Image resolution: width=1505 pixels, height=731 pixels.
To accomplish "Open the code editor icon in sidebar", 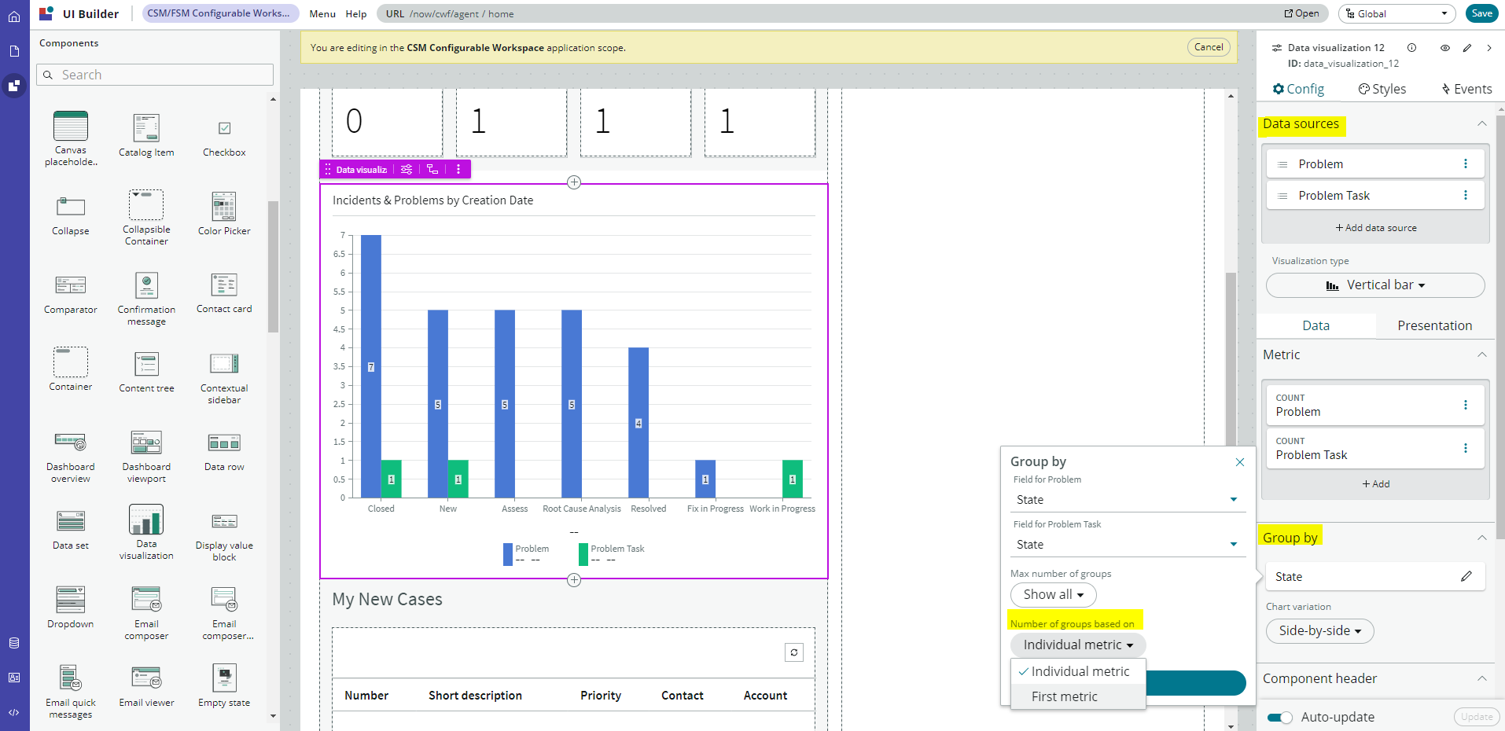I will coord(14,713).
